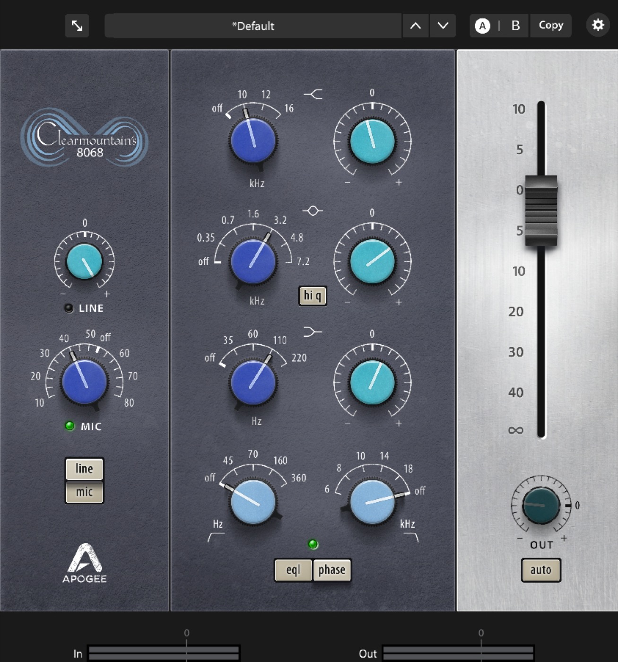The width and height of the screenshot is (618, 662).
Task: Click the infinity mark on fader scale
Action: (x=515, y=430)
